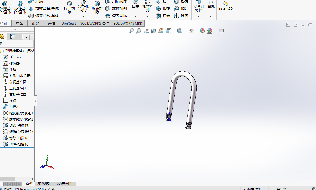The width and height of the screenshot is (316, 190).
Task: Select 放样切割 lofted cut tool
Action: 116,8
